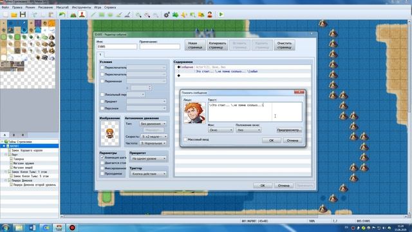The width and height of the screenshot is (412, 232).
Task: Toggle the Анимация шага checkbox
Action: click(102, 157)
